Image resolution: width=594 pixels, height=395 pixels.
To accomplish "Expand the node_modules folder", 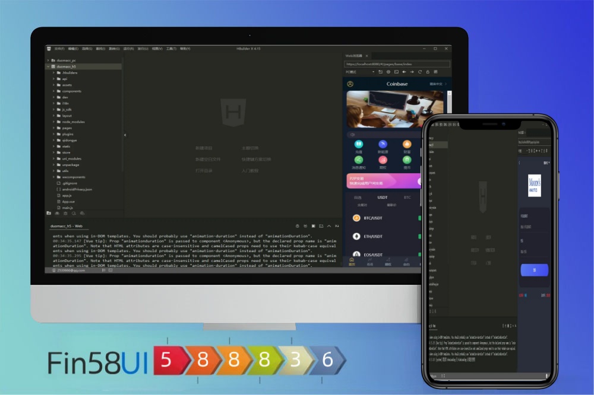I will coord(53,122).
